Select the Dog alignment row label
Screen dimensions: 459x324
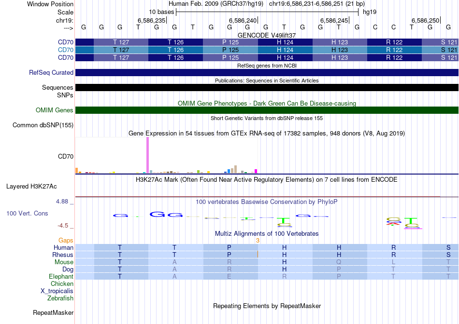coord(68,270)
